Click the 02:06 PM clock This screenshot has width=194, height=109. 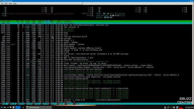click(x=189, y=107)
